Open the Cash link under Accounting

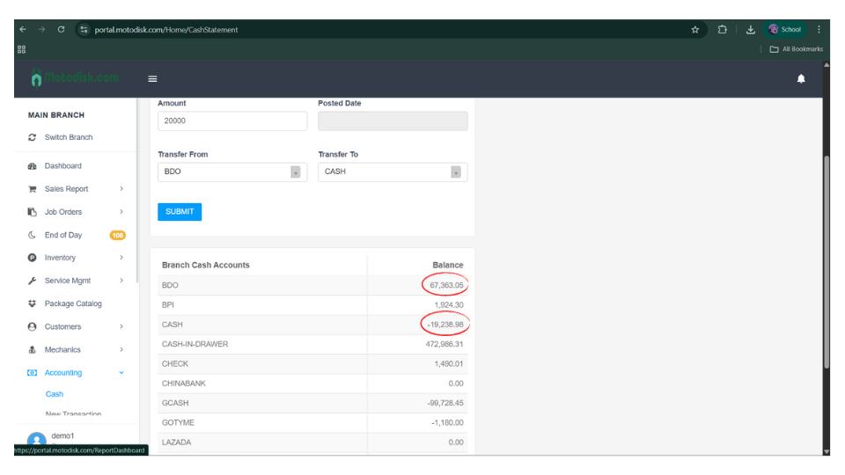pos(55,394)
